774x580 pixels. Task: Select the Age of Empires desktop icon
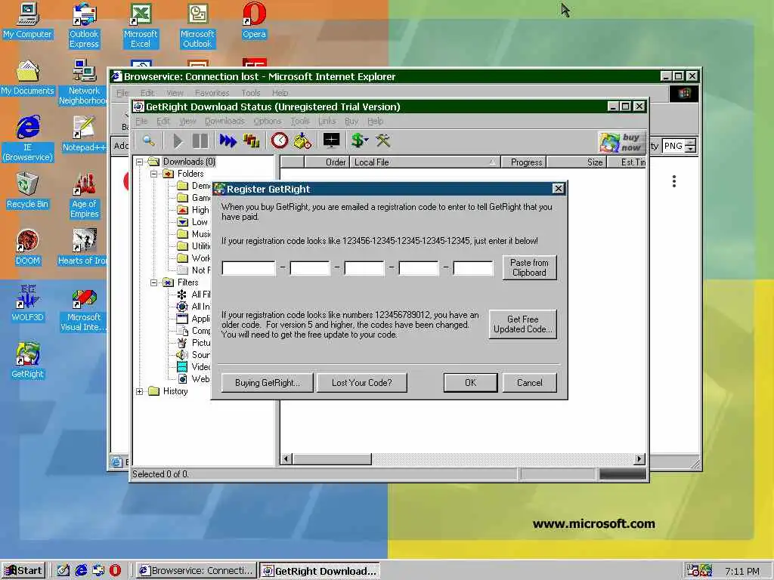(x=85, y=196)
